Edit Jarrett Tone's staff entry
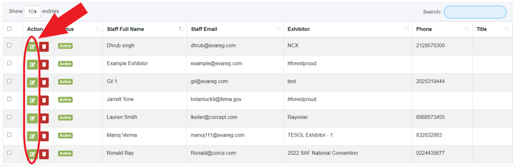 click(x=32, y=100)
